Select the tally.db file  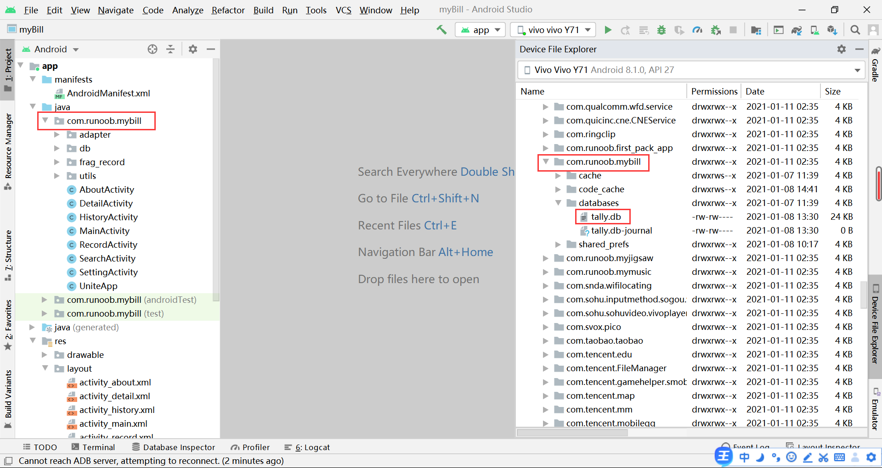(x=606, y=217)
